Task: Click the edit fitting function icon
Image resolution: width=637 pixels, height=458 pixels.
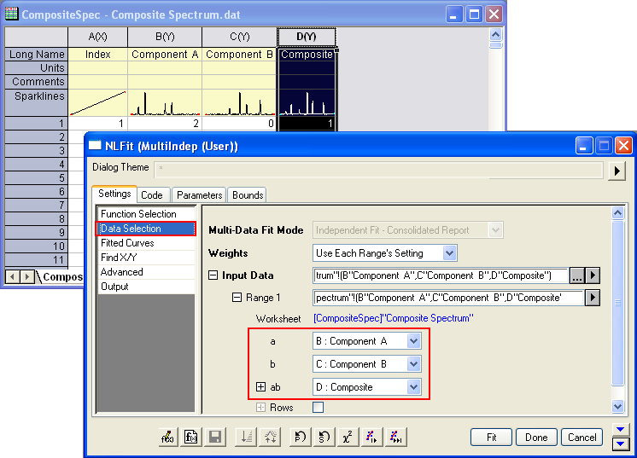Action: click(x=191, y=437)
